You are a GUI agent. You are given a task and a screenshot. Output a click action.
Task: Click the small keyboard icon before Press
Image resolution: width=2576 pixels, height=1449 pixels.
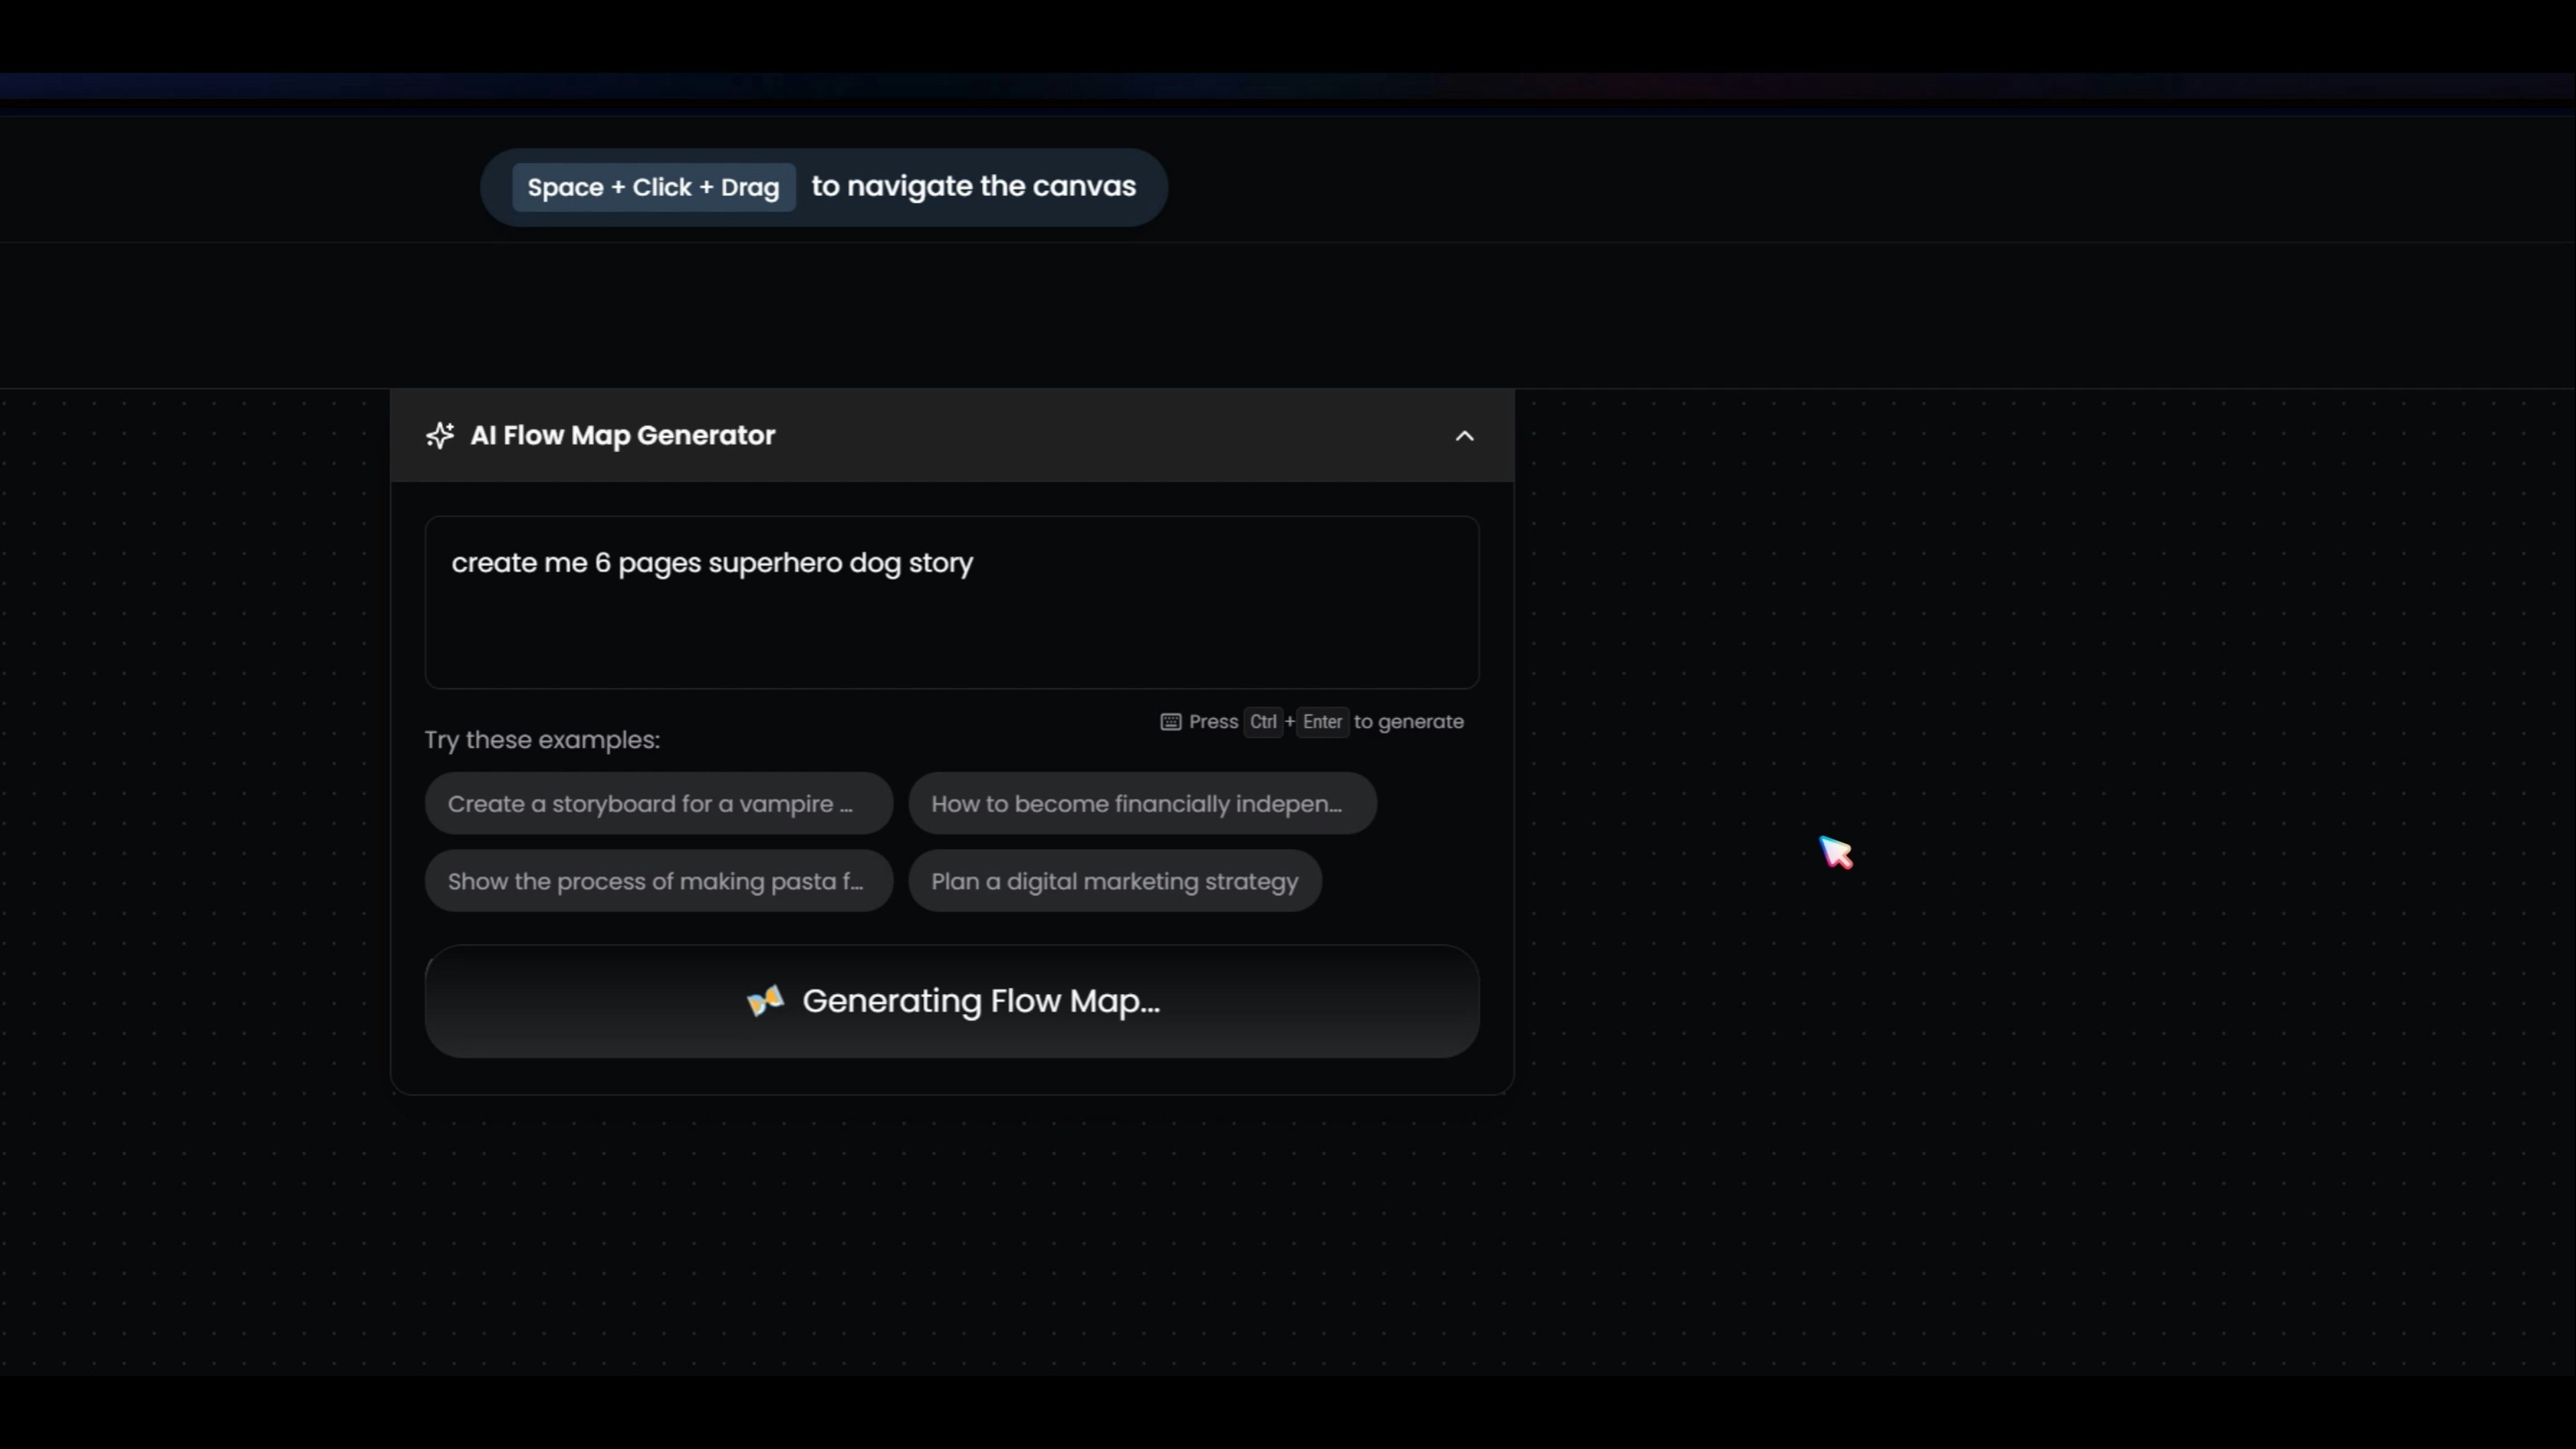(x=1170, y=722)
